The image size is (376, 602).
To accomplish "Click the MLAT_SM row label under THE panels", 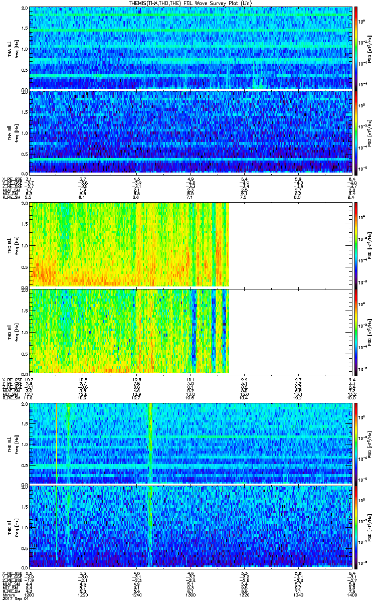I will [x=11, y=584].
